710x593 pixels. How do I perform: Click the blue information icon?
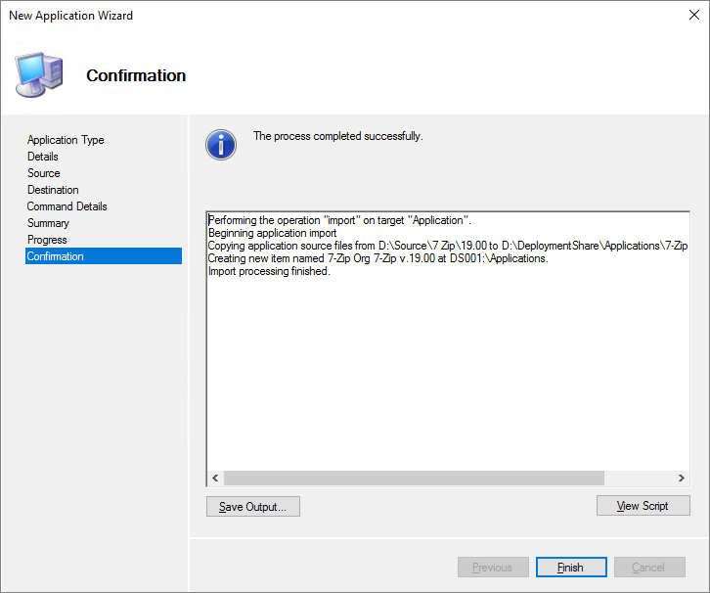pos(221,144)
